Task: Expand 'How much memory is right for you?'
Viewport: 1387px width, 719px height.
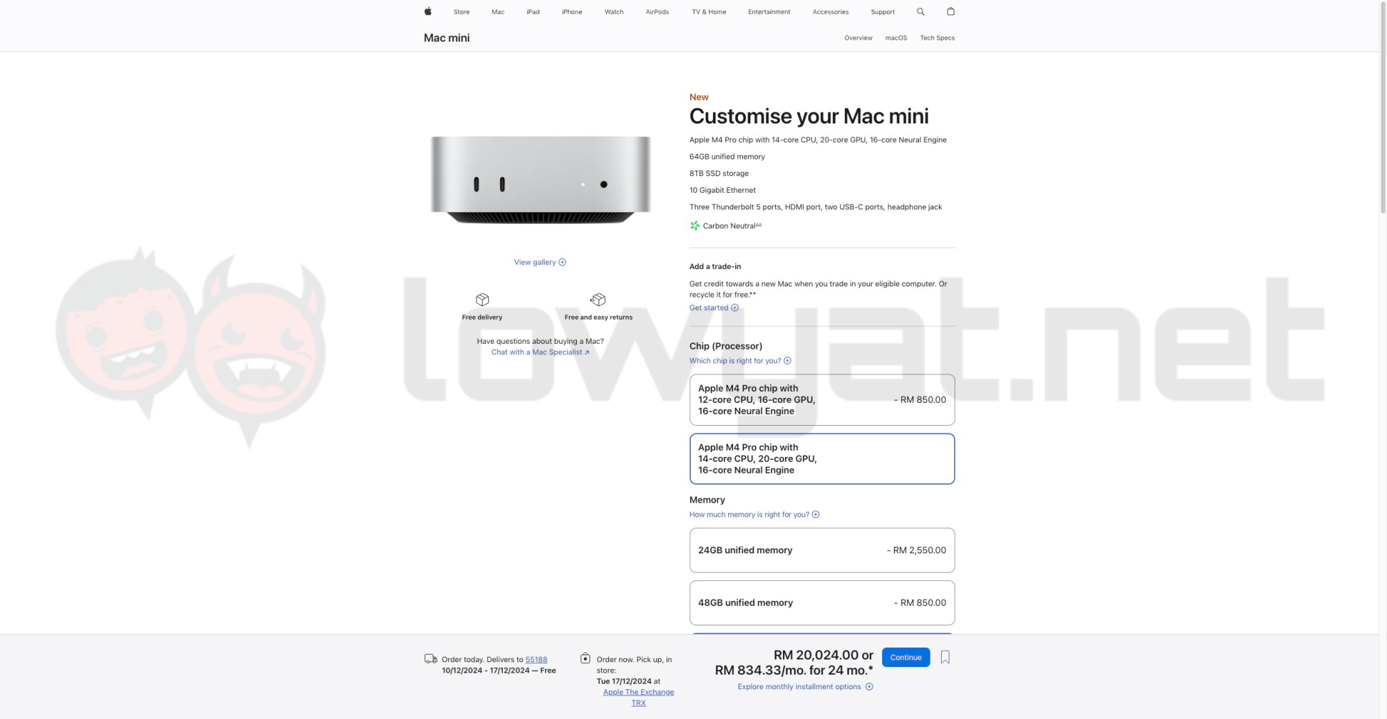Action: pos(755,514)
